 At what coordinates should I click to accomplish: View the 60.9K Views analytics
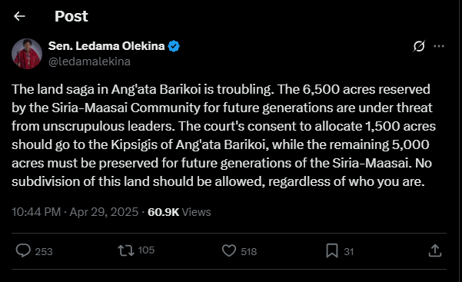pyautogui.click(x=179, y=212)
